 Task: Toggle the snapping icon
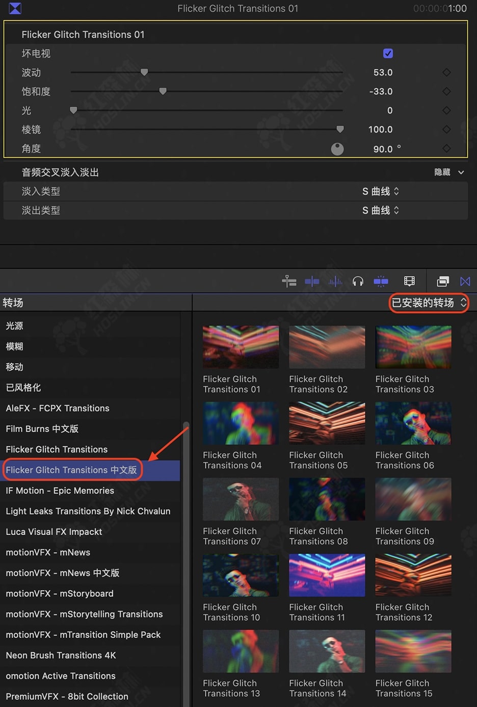tap(381, 281)
